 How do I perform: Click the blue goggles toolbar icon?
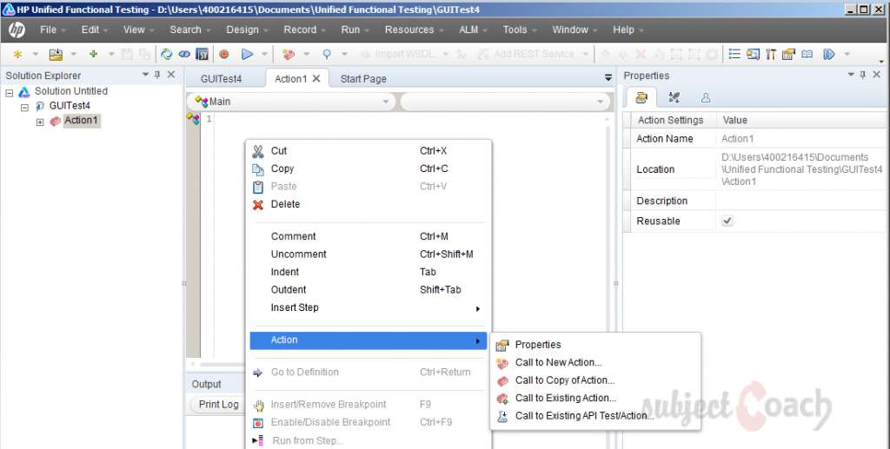[x=184, y=55]
